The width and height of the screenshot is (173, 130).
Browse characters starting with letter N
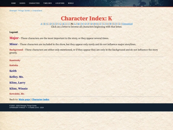point(82,24)
